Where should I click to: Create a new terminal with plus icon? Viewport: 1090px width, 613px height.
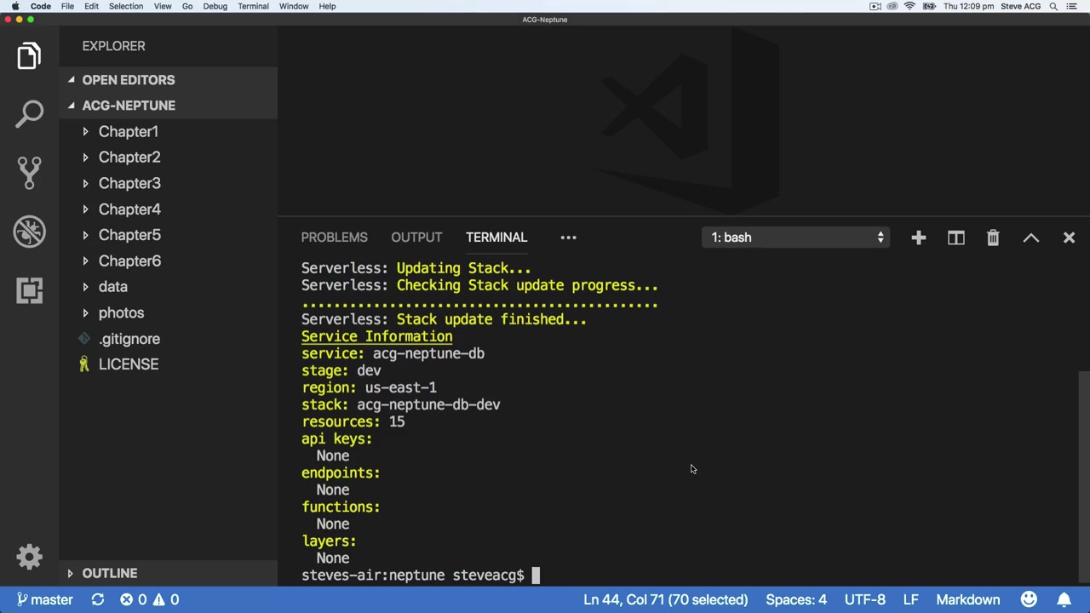coord(918,238)
